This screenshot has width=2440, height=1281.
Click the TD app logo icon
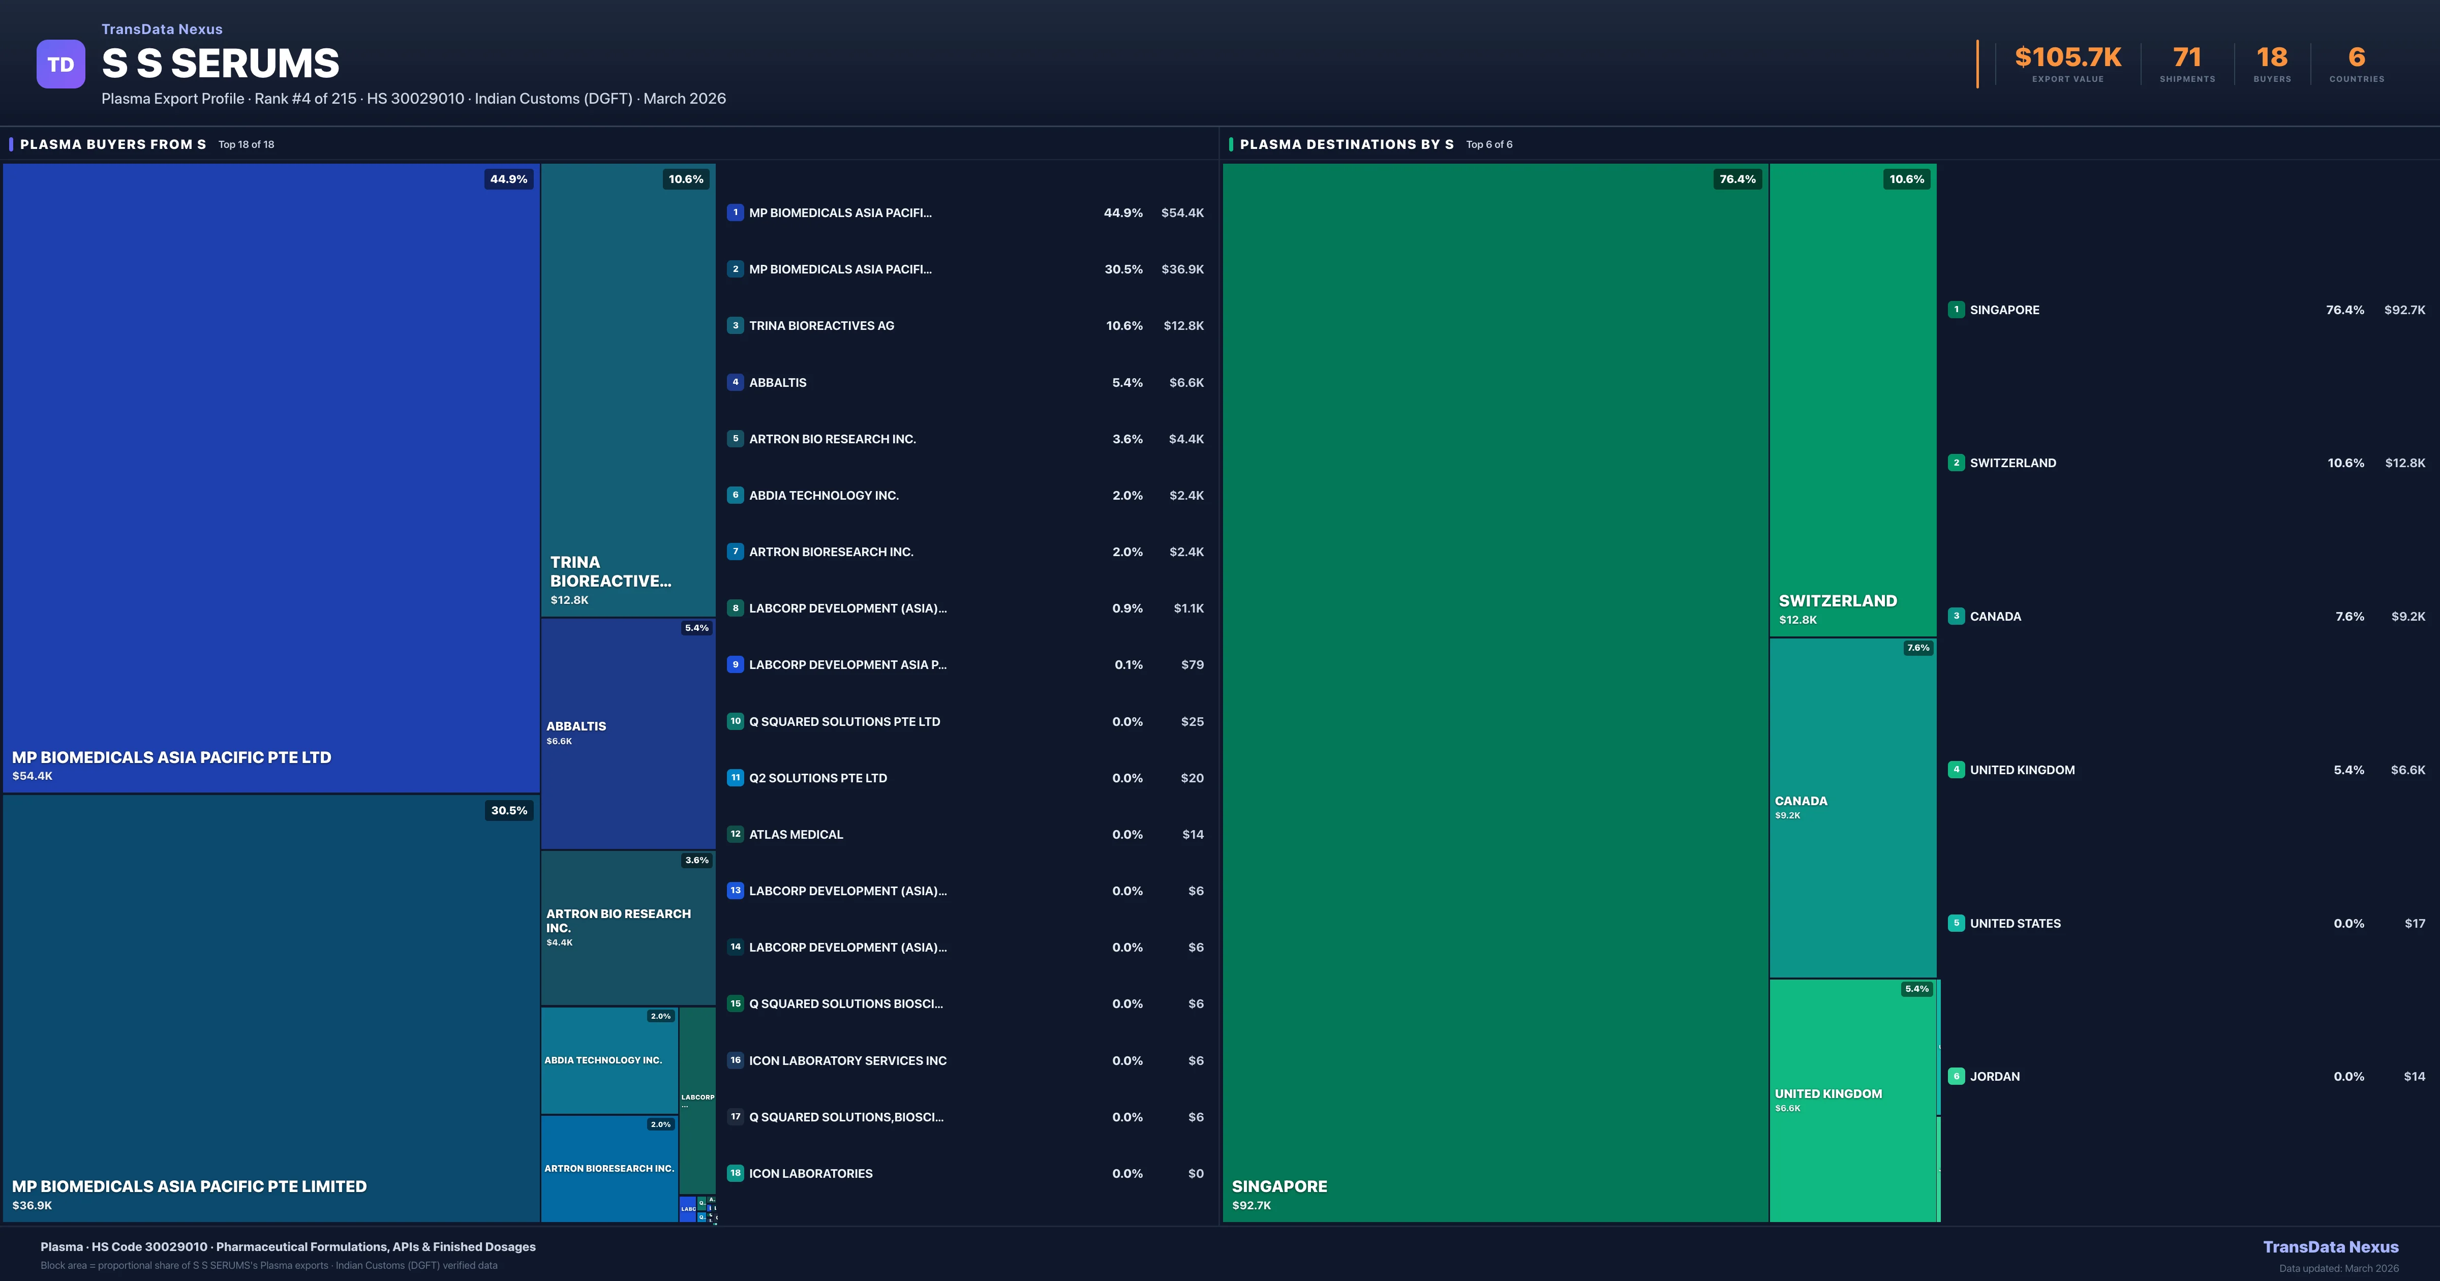59,64
